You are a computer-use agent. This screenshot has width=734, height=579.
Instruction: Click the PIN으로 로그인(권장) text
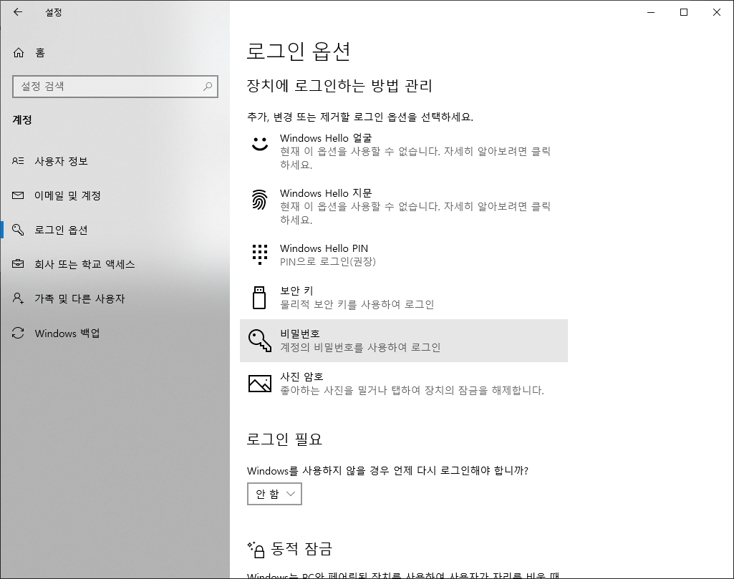coord(328,261)
